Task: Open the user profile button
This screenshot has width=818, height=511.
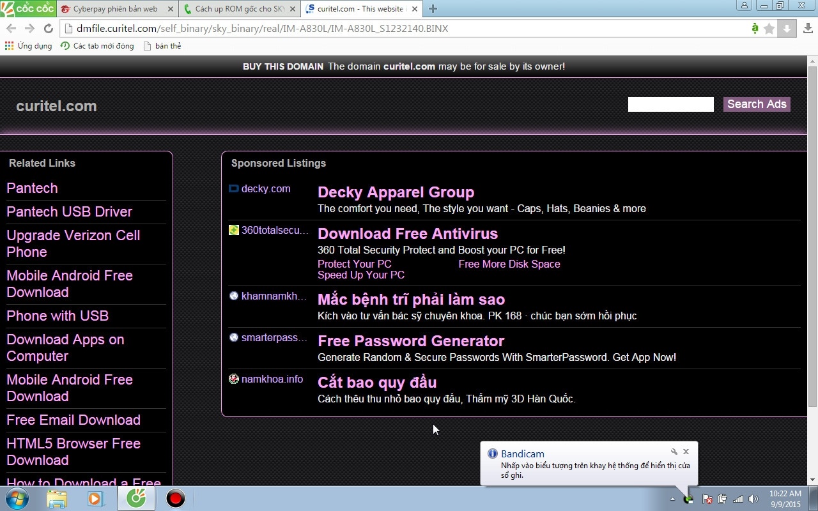Action: tap(745, 6)
